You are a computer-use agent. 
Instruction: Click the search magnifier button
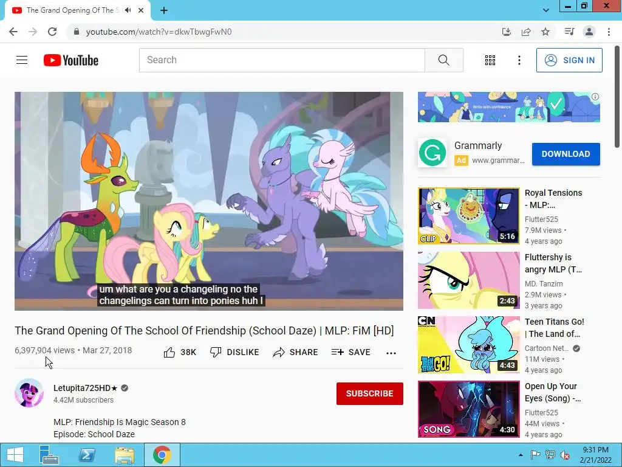[444, 60]
